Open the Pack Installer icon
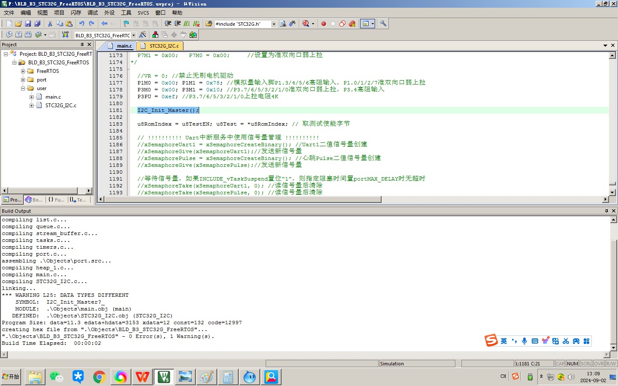This screenshot has height=386, width=618. coord(193,35)
